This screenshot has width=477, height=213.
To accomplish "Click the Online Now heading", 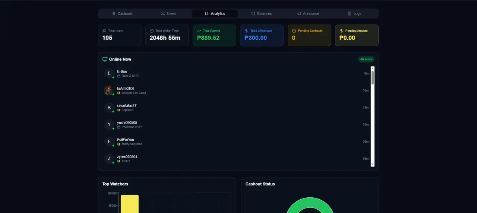I will [x=120, y=59].
